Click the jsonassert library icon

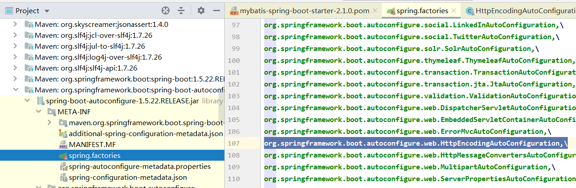tap(29, 25)
